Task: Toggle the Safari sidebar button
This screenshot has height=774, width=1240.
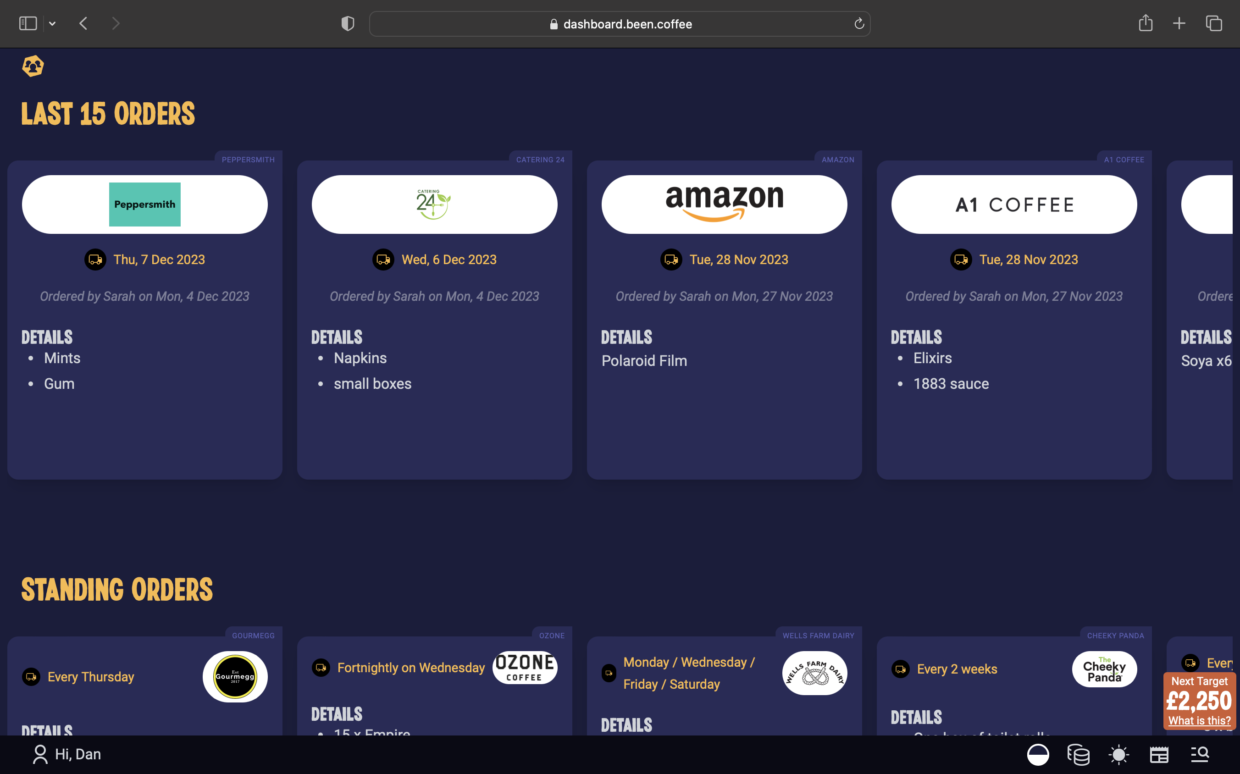Action: [28, 23]
